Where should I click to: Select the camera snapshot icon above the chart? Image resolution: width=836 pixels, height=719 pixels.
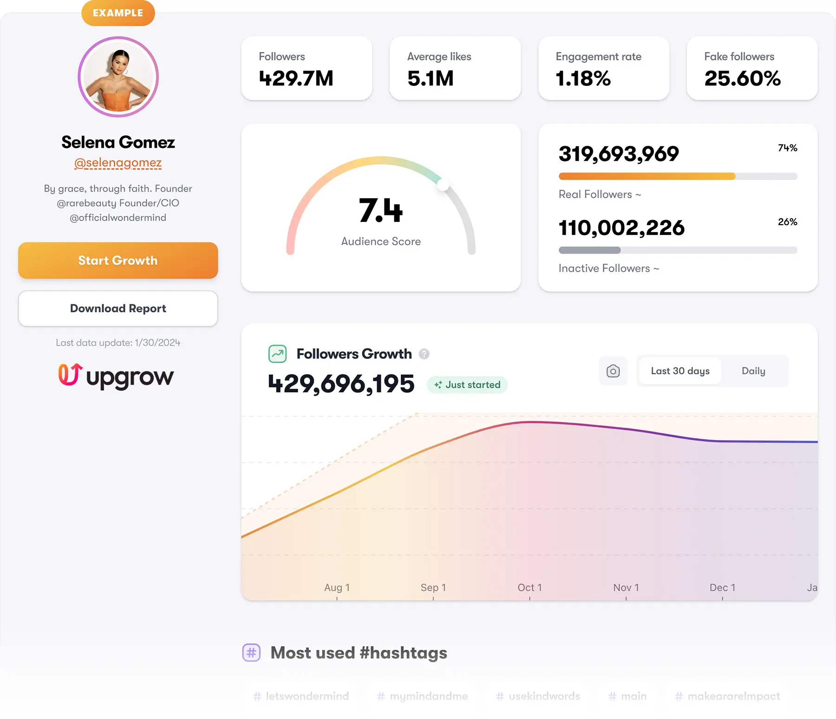pos(613,371)
